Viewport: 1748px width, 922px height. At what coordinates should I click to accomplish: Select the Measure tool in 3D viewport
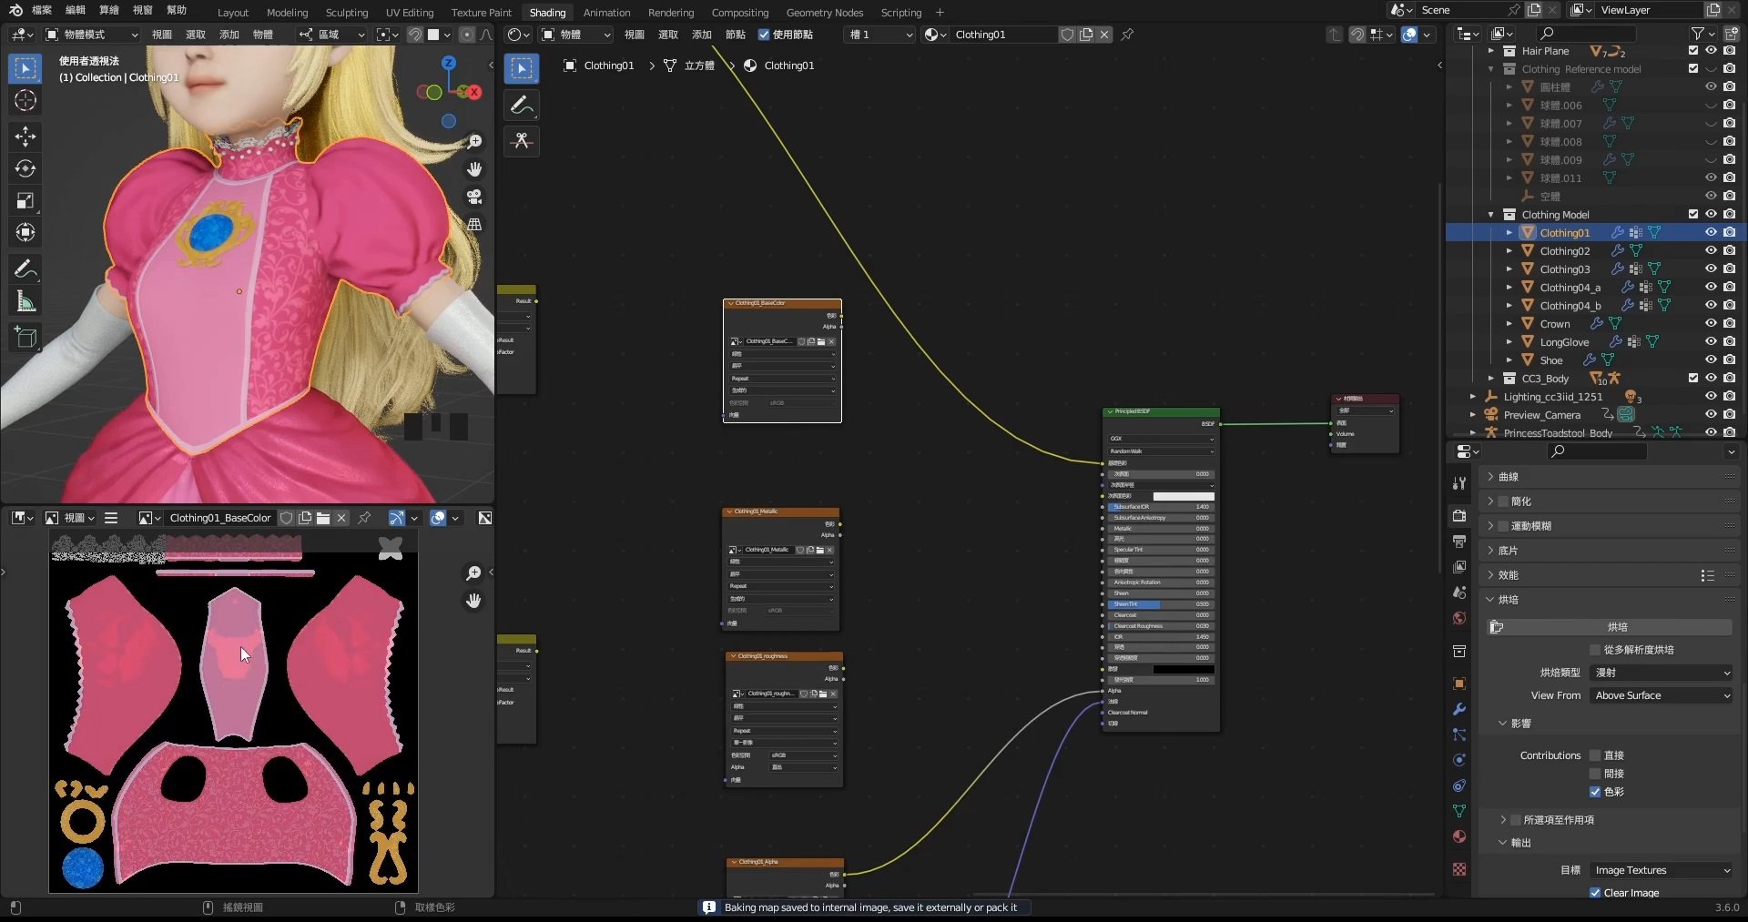tap(25, 300)
